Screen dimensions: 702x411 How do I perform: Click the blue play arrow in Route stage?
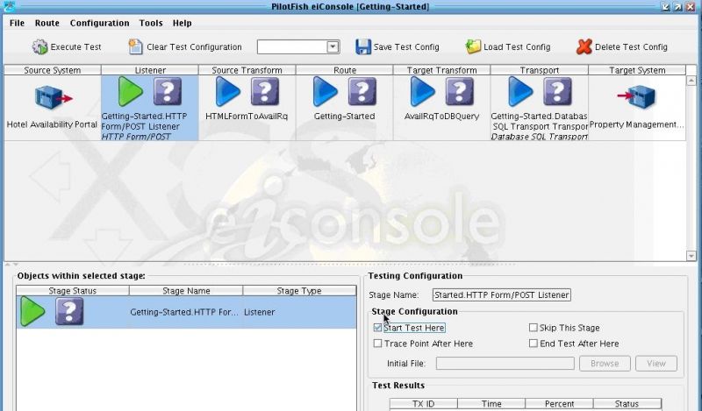pos(325,92)
